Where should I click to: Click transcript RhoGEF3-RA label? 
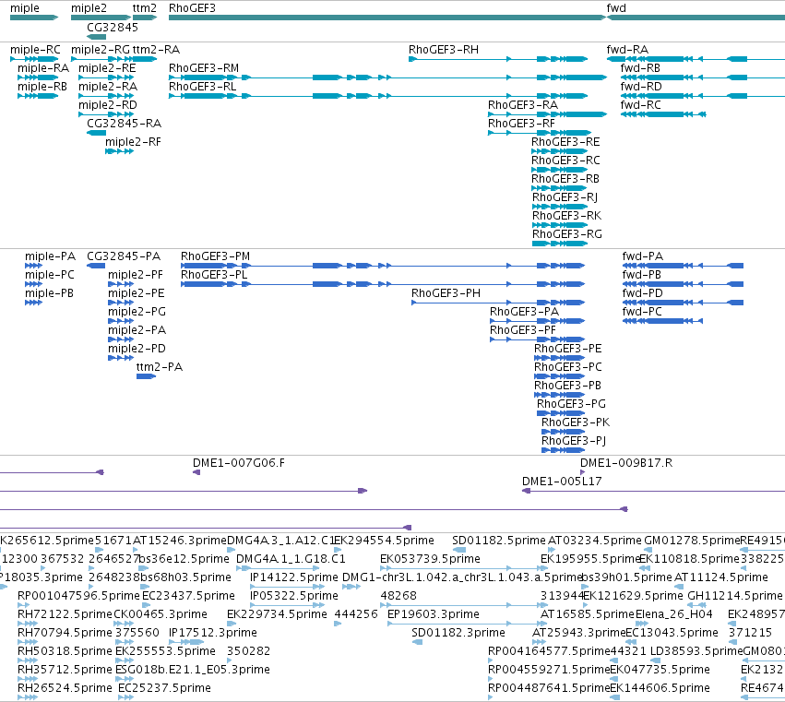click(x=523, y=105)
